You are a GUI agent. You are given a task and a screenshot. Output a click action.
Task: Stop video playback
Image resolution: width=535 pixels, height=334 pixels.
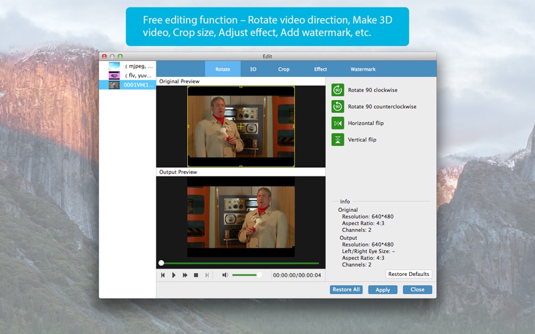(x=196, y=275)
